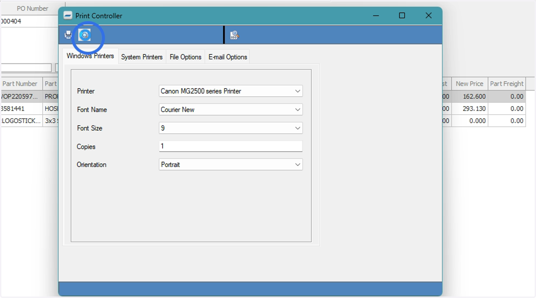Viewport: 536px width, 298px height.
Task: Minimize the Print Controller window
Action: click(x=376, y=16)
